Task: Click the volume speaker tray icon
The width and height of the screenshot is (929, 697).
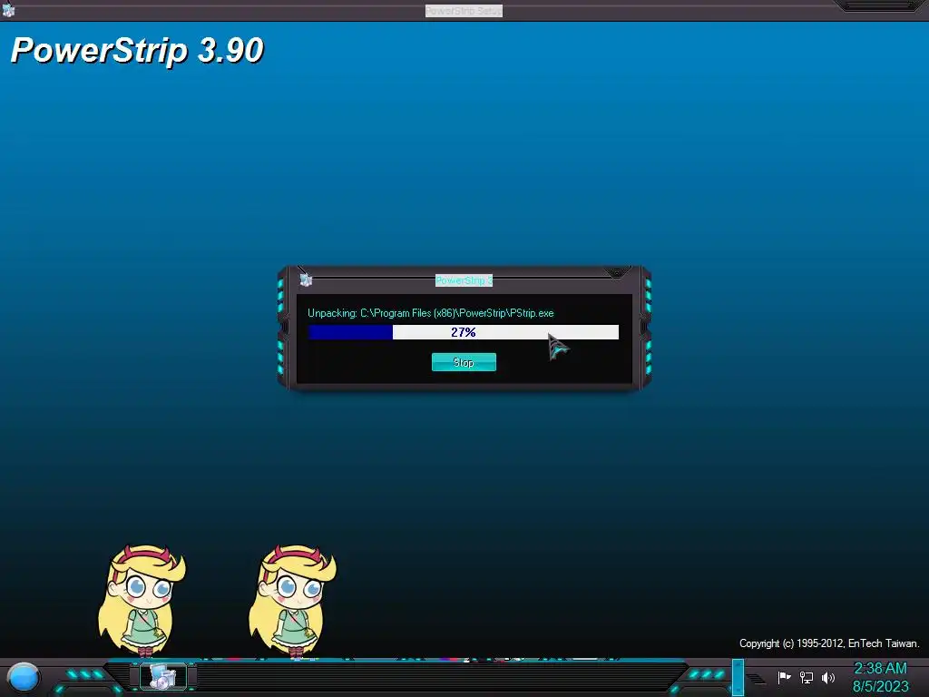Action: click(827, 677)
